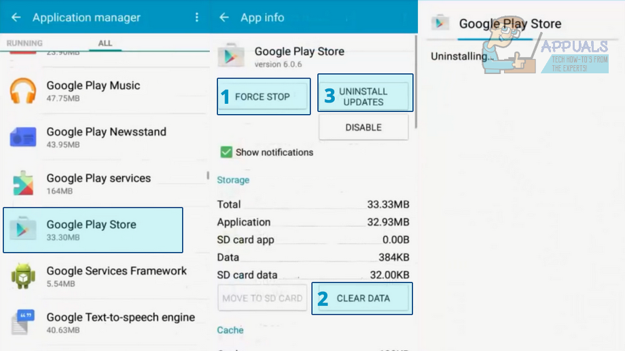Click the Application 32.93MB value
Image resolution: width=625 pixels, height=351 pixels.
point(388,222)
